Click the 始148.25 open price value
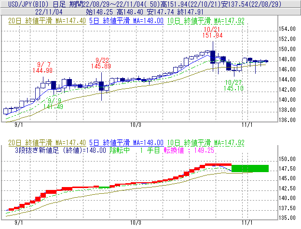The width and height of the screenshot is (301, 229). click(99, 12)
